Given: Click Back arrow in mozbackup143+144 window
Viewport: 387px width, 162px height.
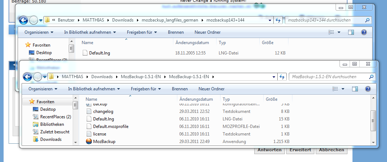Looking at the screenshot, I should click(x=24, y=20).
